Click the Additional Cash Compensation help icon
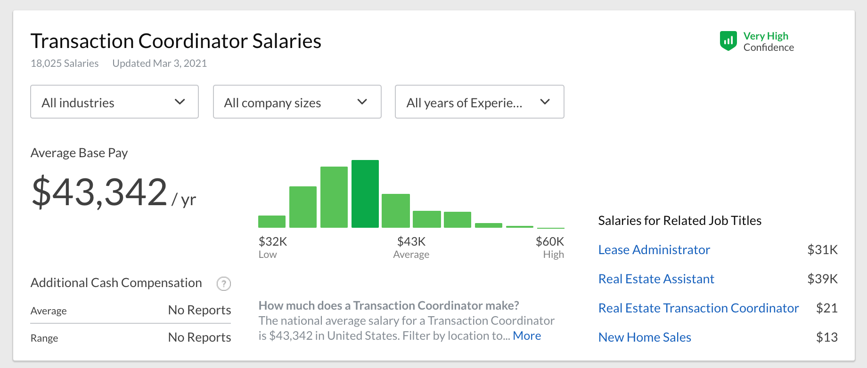This screenshot has width=867, height=368. (x=223, y=284)
